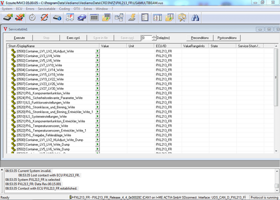The width and height of the screenshot is (280, 200).
Task: Click the Preconditions button
Action: tap(200, 38)
